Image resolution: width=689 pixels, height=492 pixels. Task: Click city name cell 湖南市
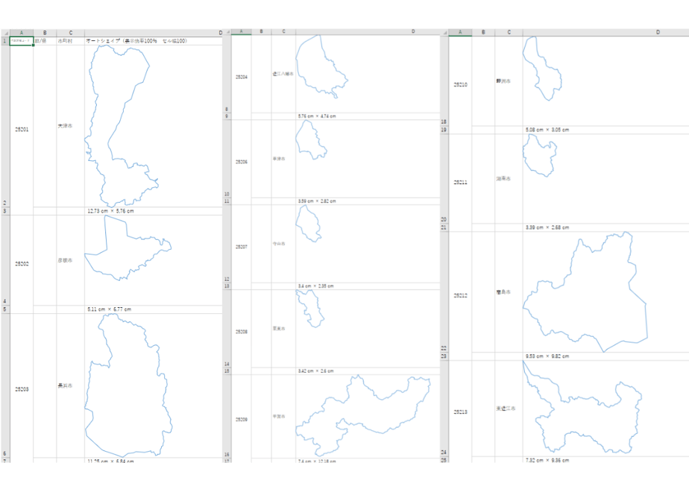[x=509, y=179]
